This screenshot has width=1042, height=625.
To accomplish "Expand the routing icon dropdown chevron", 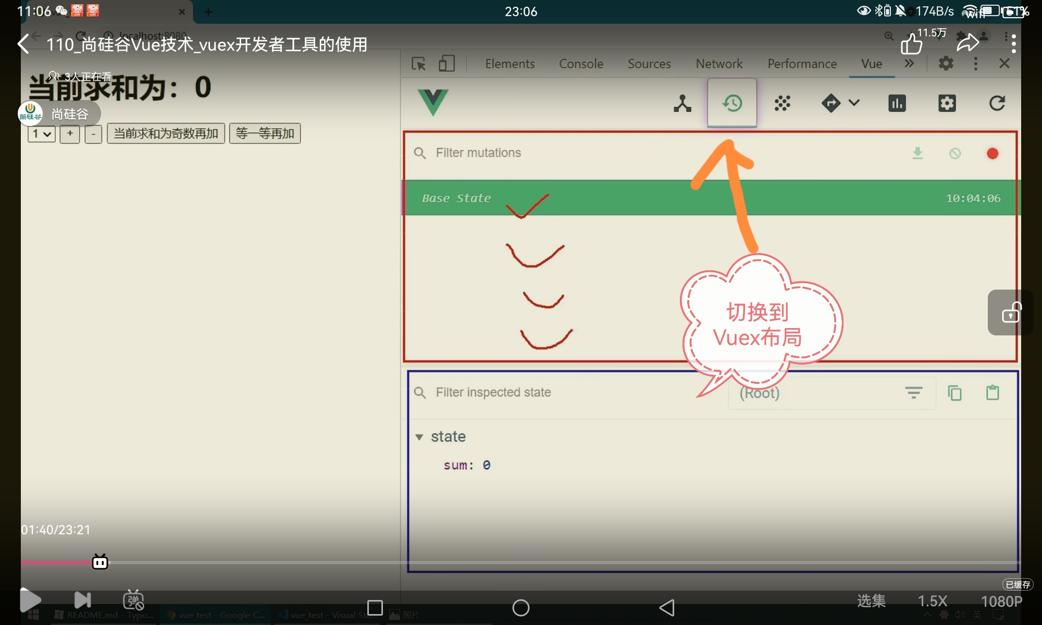I will tap(854, 103).
